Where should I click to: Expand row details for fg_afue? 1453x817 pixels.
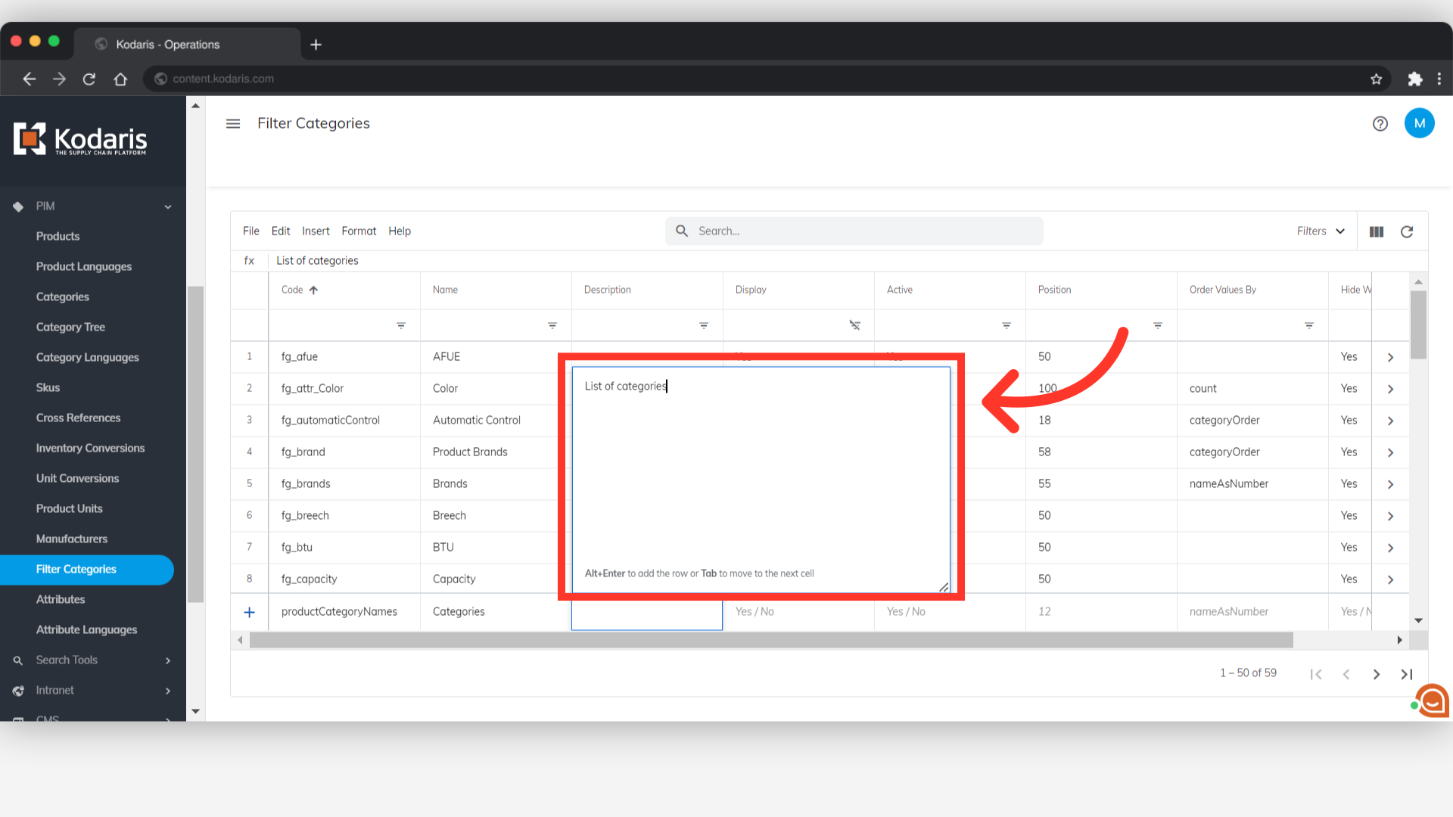point(1390,357)
